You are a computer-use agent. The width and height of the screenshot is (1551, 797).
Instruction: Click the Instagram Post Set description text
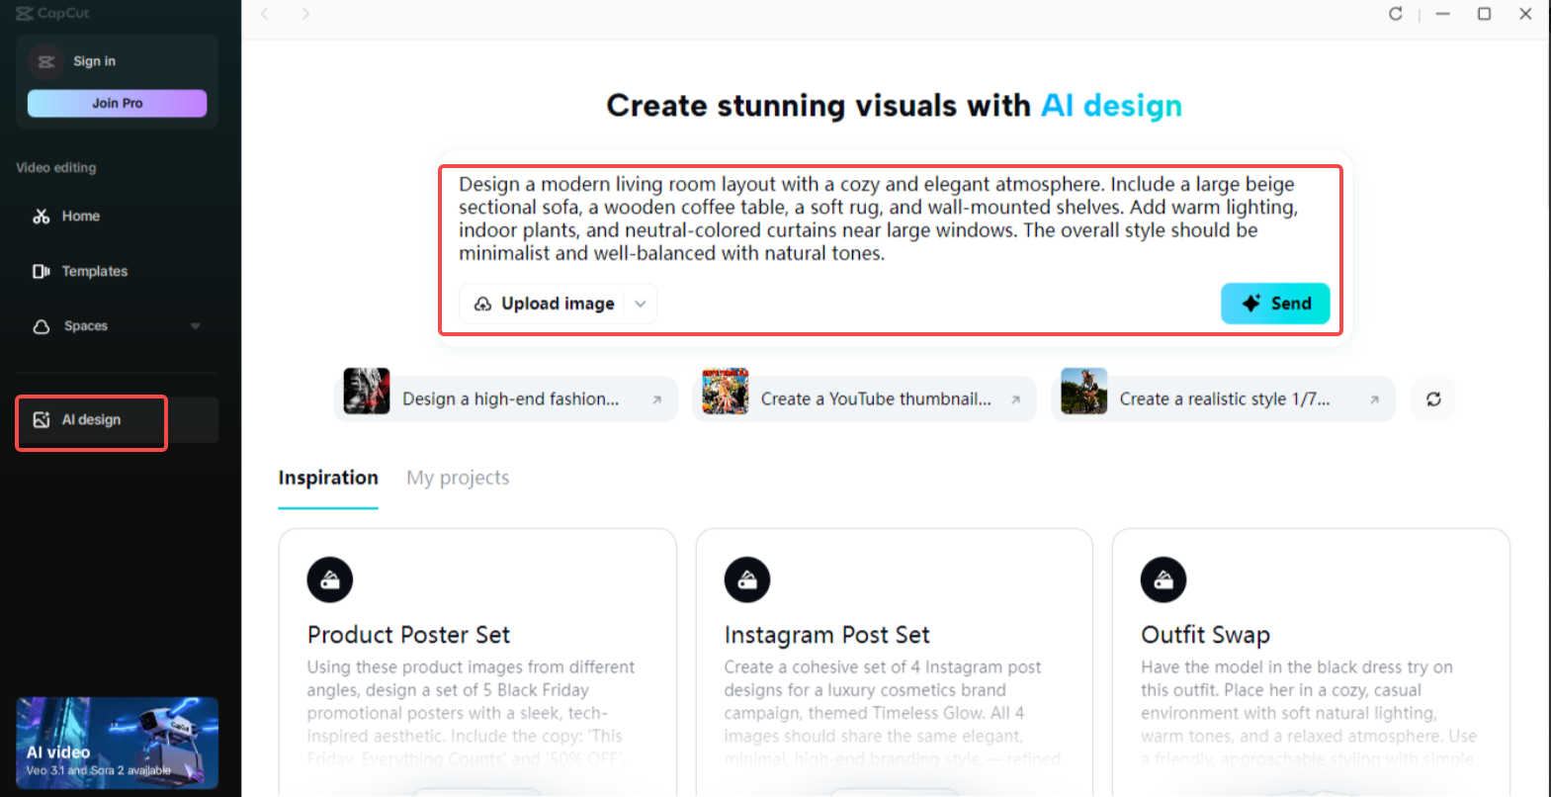tap(892, 713)
